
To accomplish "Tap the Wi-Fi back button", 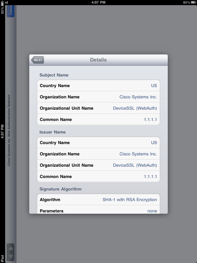I will tap(37, 60).
